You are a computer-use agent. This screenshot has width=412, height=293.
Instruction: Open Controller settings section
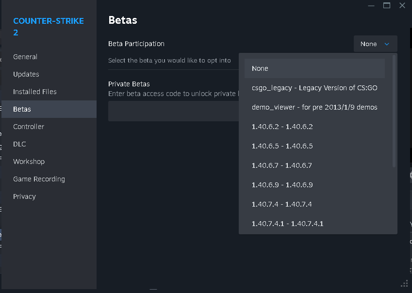click(29, 127)
